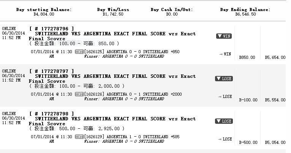Click the running balance B5,654.00
The image size is (291, 153).
click(275, 57)
